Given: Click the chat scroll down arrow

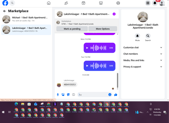Looking at the screenshot, I should tap(118, 89).
